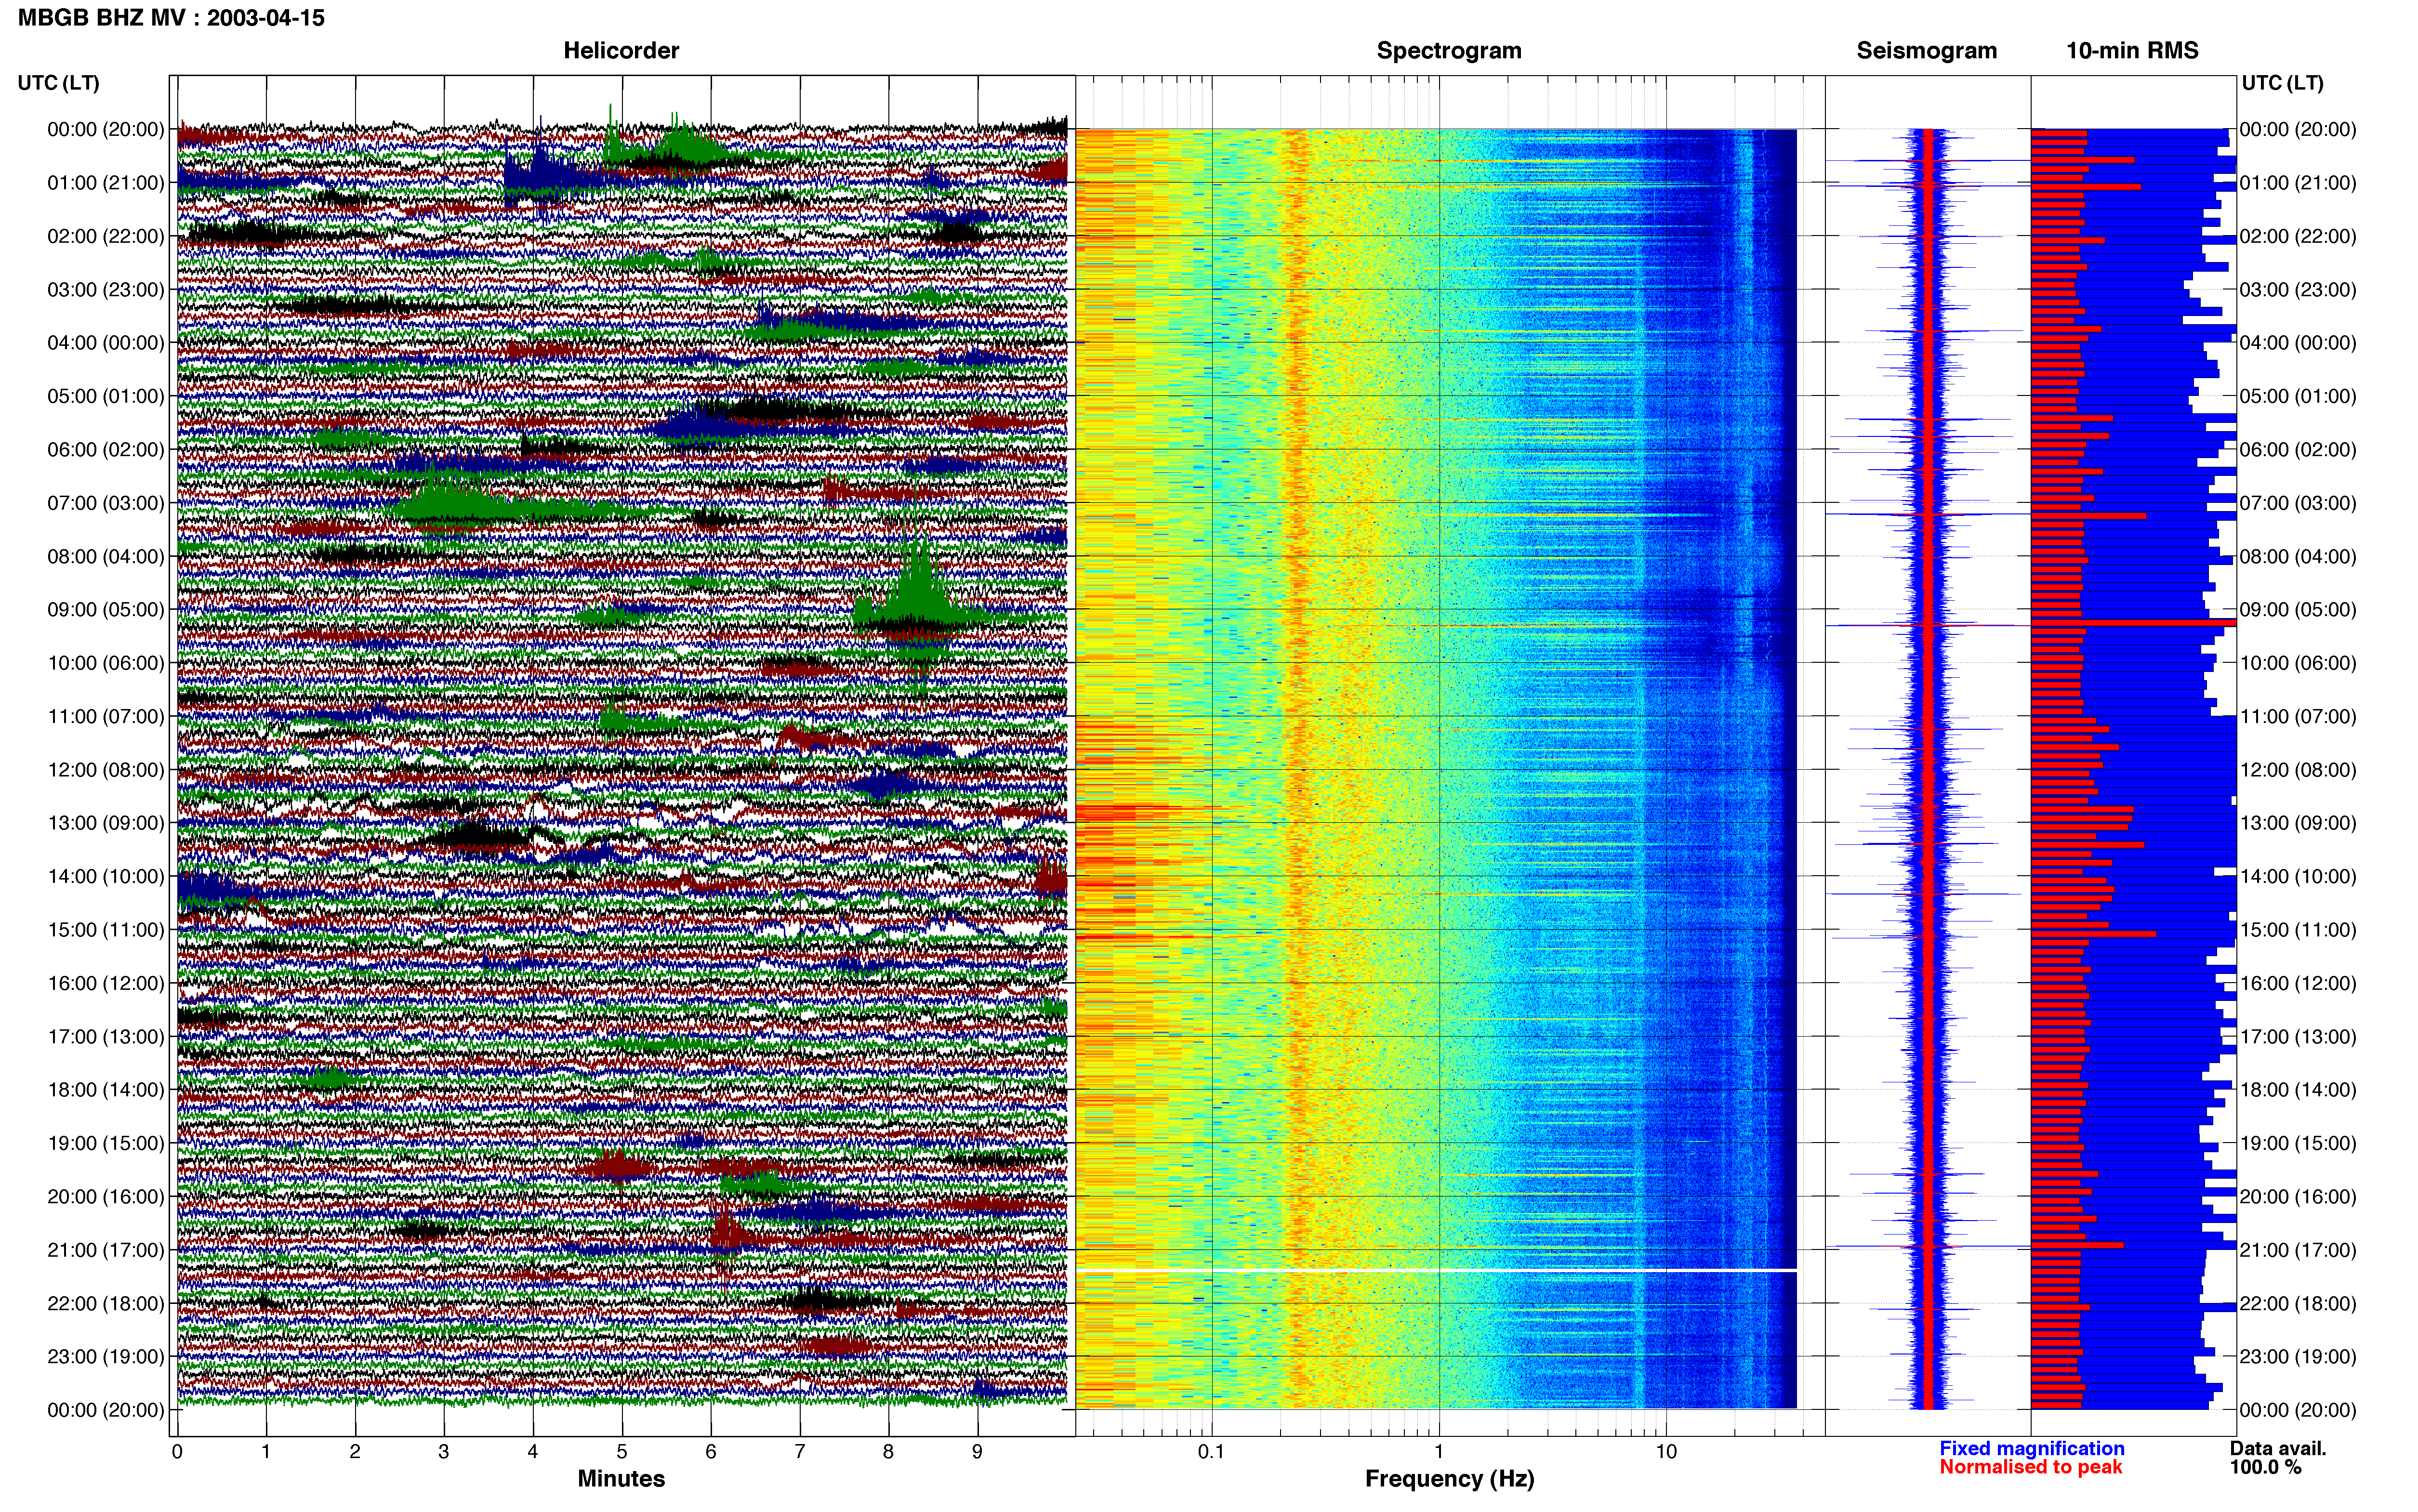Click the left '10:00 (06:00)' time label
Screen dimensions: 2418x1512
pos(106,663)
